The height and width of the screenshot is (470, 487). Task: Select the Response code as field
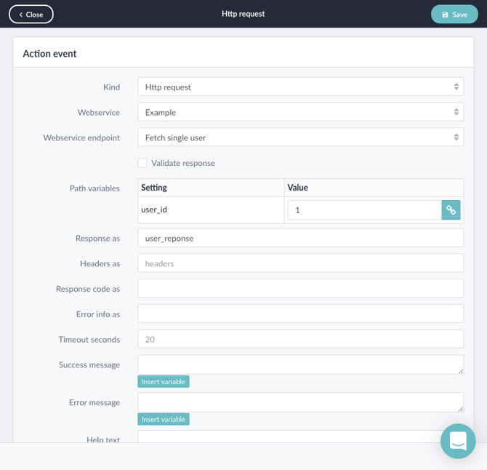point(300,289)
